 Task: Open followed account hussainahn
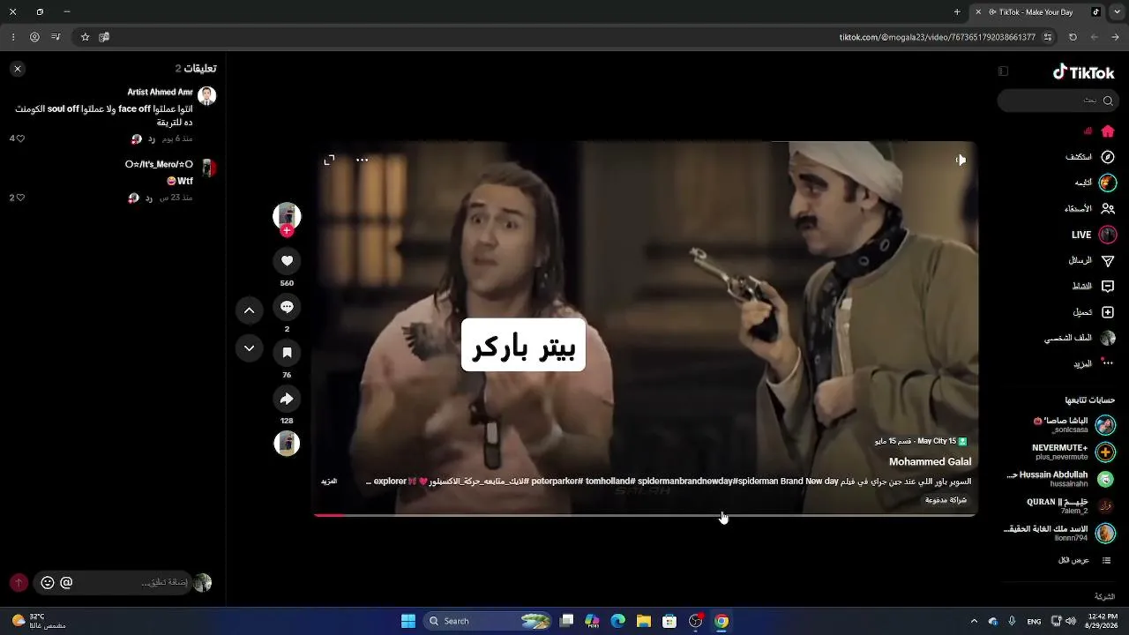point(1061,479)
